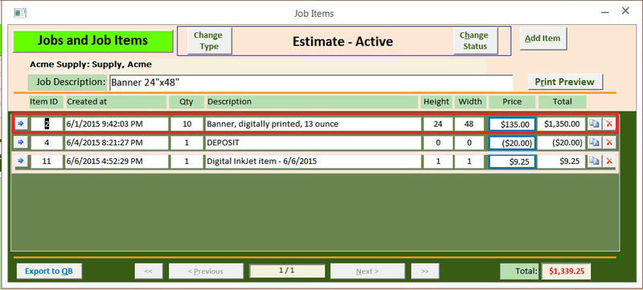
Task: Add a new item with Add Item
Action: (x=543, y=39)
